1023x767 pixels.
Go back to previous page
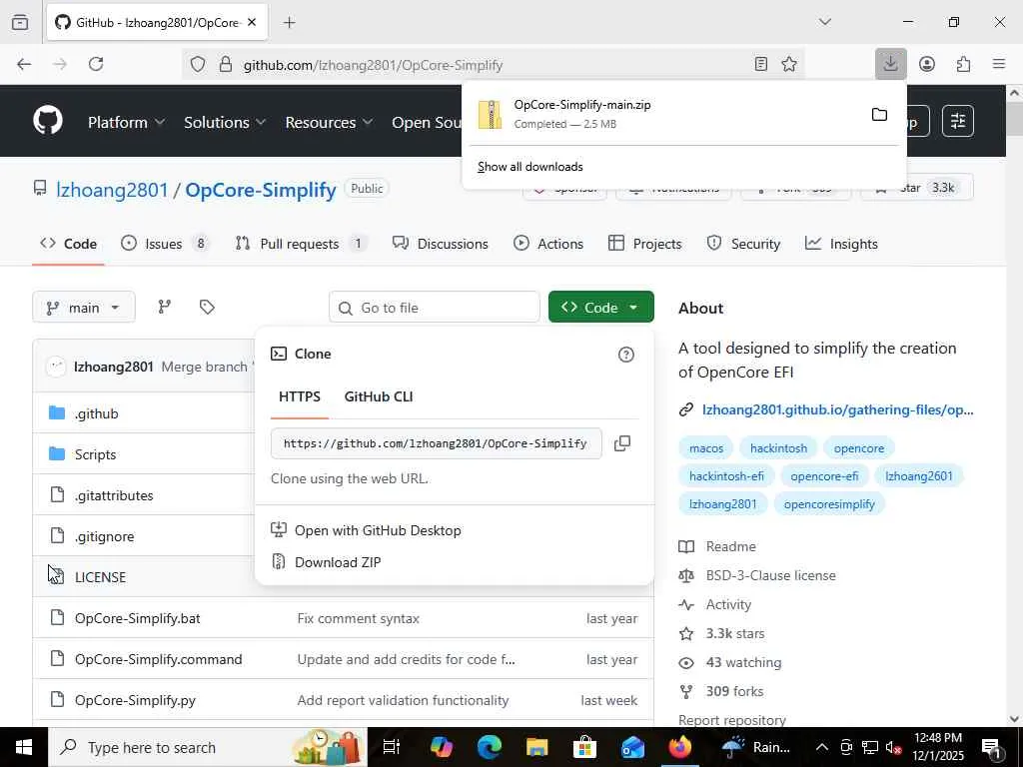click(x=24, y=64)
